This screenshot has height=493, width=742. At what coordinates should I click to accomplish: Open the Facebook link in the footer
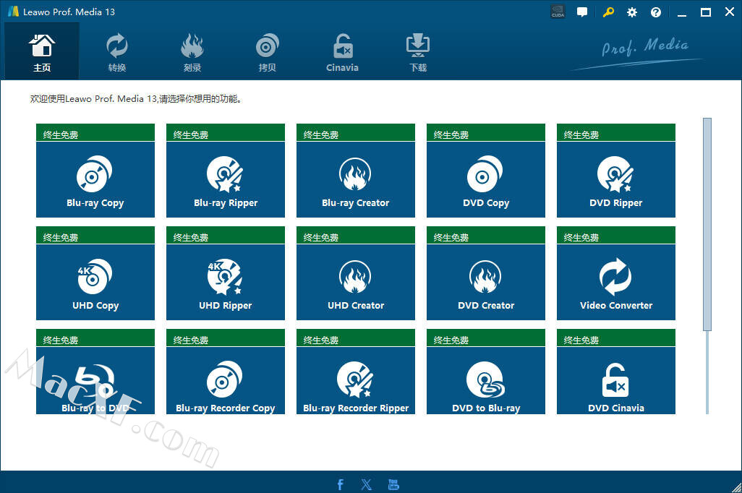tap(341, 484)
